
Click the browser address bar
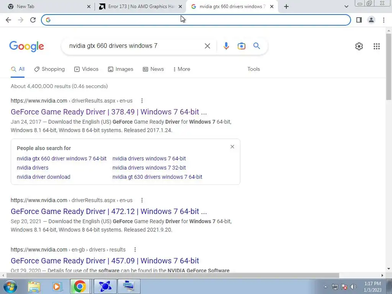tap(196, 20)
